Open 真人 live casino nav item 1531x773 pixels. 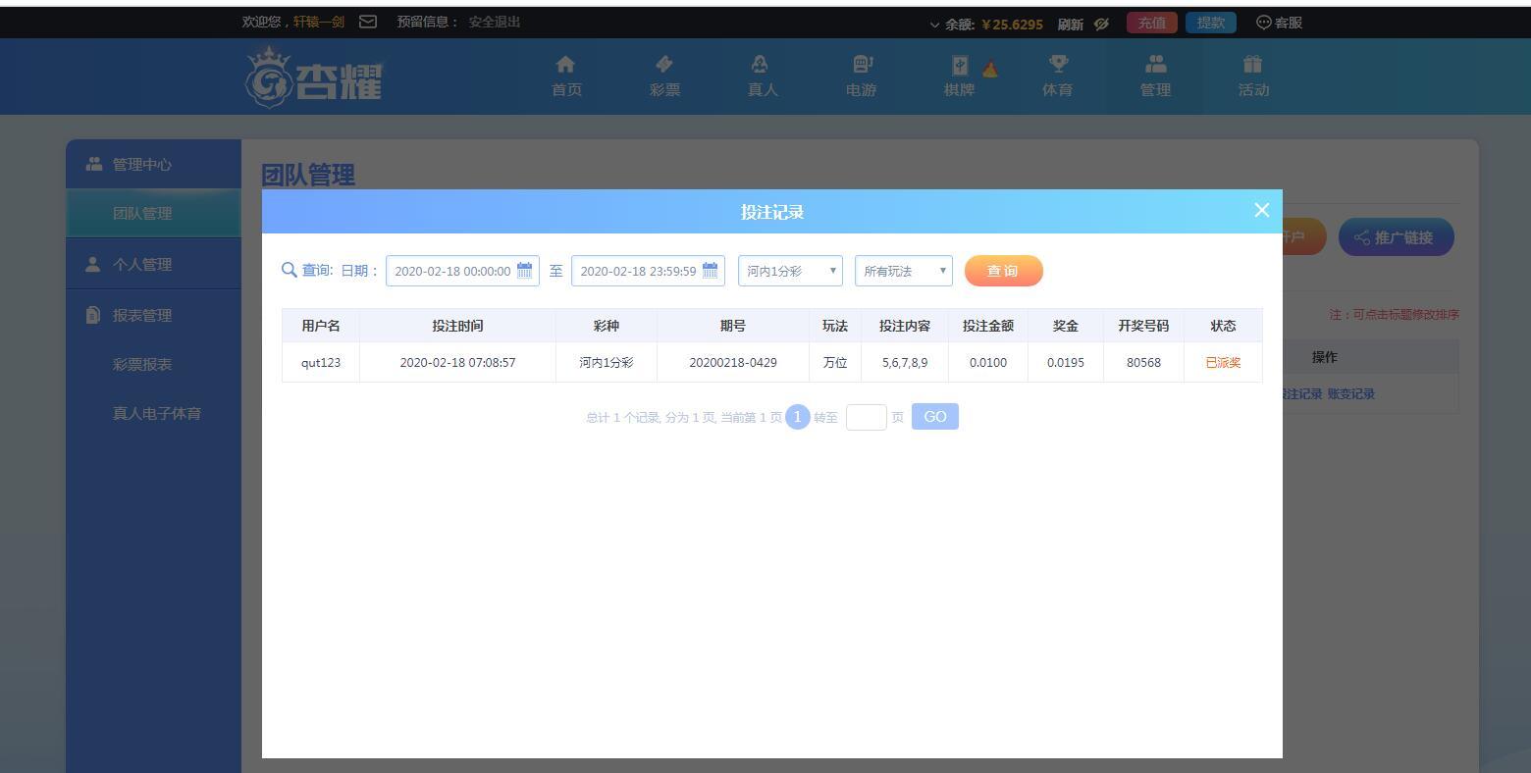point(763,77)
